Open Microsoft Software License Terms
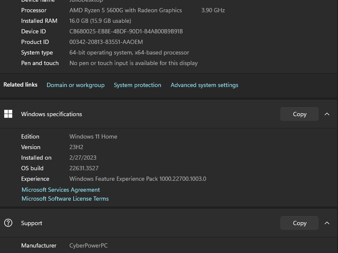The image size is (338, 253). pyautogui.click(x=65, y=199)
